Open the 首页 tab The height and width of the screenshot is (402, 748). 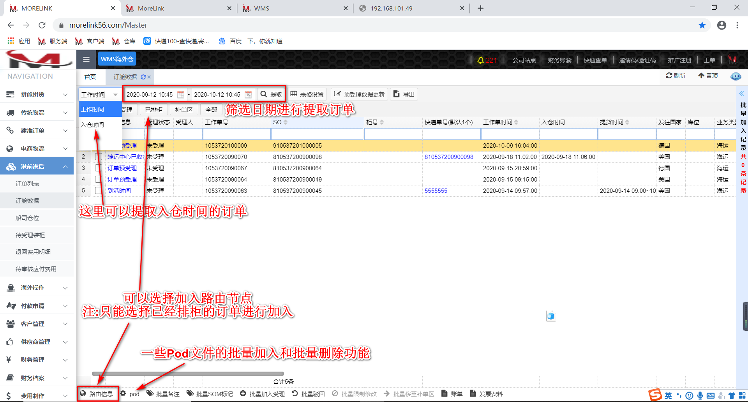90,77
